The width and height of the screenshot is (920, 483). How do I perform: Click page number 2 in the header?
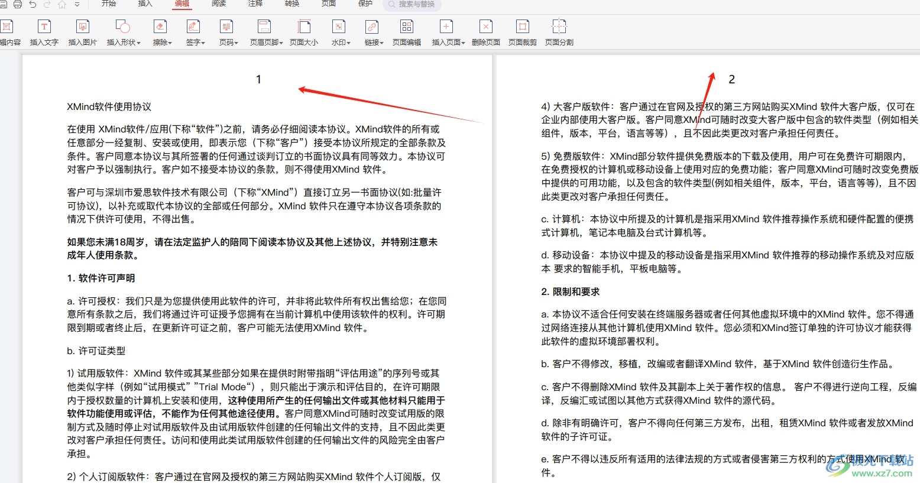[731, 79]
